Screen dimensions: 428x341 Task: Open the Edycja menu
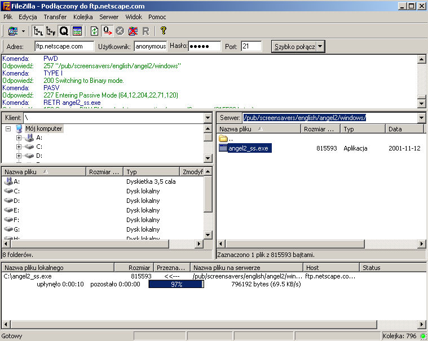click(x=28, y=17)
